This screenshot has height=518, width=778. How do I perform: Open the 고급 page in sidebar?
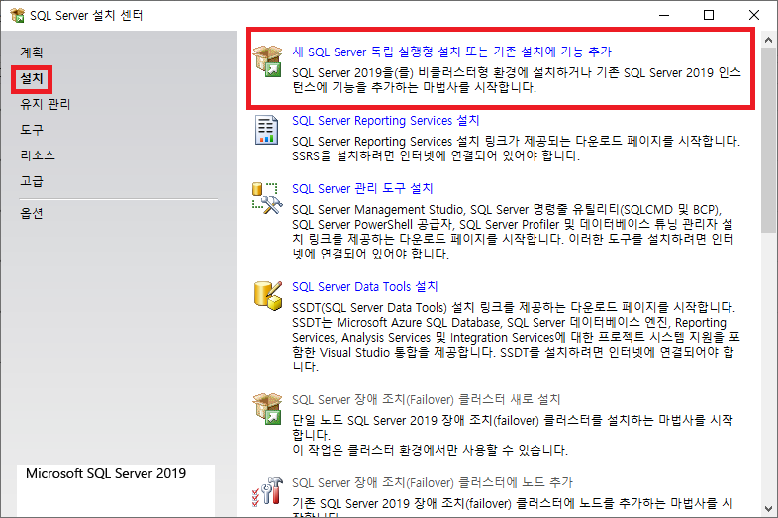pyautogui.click(x=32, y=181)
